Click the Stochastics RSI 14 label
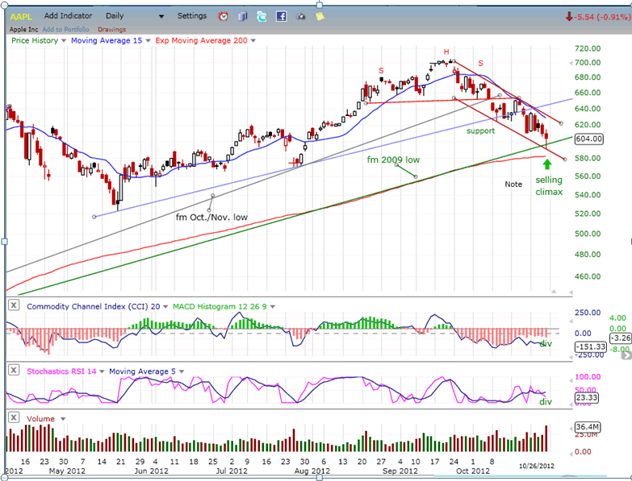Viewport: 632px width, 481px height. point(61,371)
